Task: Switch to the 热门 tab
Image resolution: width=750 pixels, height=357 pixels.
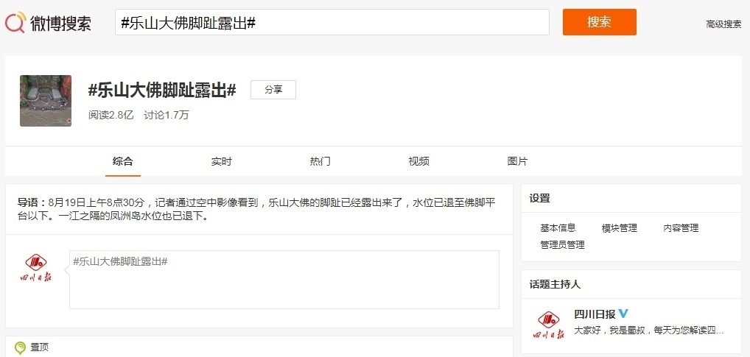Action: pyautogui.click(x=320, y=161)
